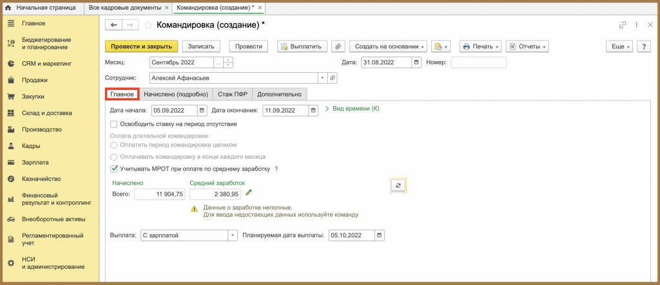
Task: Recalculate the document with refresh button
Action: pos(398,185)
